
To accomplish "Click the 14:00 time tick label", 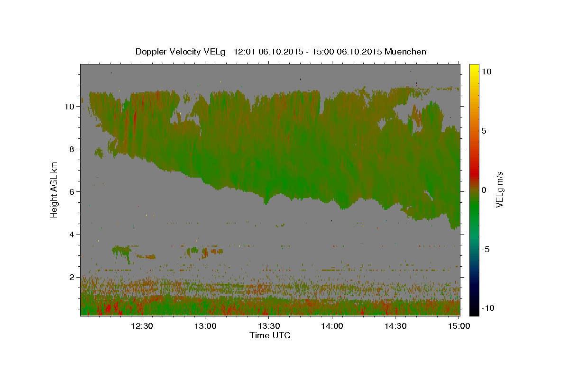I will coord(332,326).
